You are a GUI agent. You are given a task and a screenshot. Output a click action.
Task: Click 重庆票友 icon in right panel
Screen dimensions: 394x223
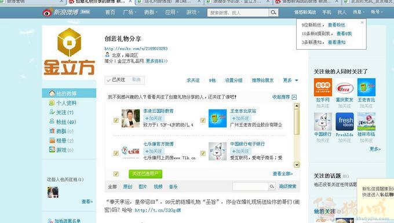click(345, 87)
